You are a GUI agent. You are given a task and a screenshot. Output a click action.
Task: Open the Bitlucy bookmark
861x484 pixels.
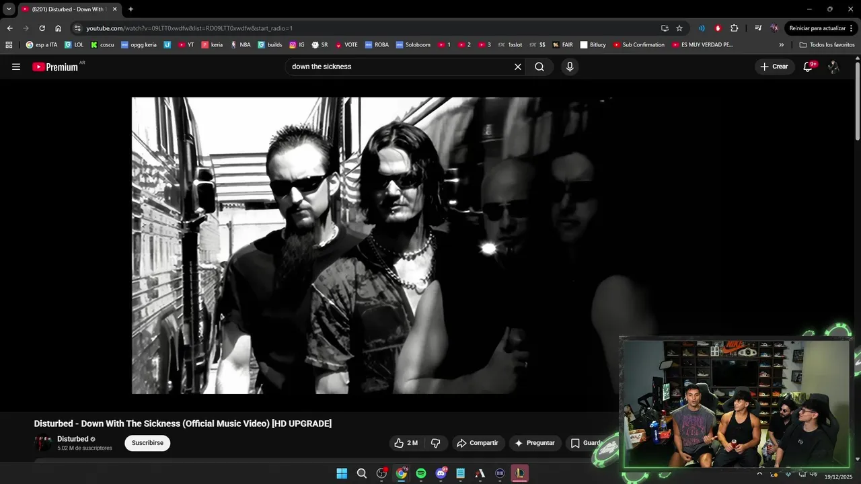pyautogui.click(x=593, y=45)
